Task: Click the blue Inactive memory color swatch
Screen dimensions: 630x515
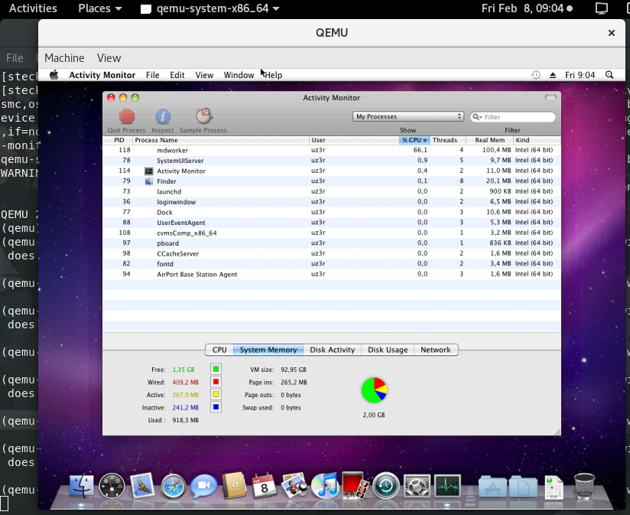Action: (216, 407)
